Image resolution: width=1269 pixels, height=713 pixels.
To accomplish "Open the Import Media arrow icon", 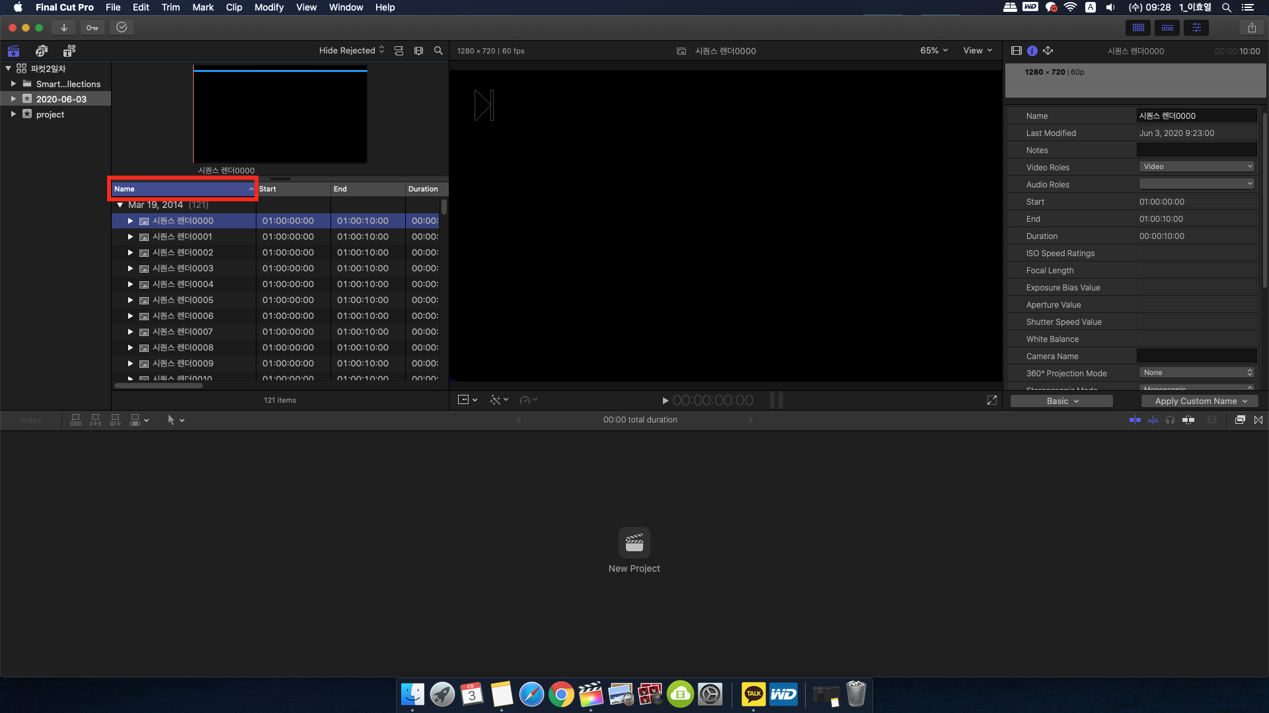I will 63,28.
